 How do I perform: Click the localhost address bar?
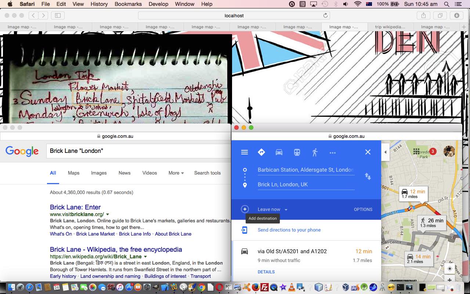tap(234, 15)
